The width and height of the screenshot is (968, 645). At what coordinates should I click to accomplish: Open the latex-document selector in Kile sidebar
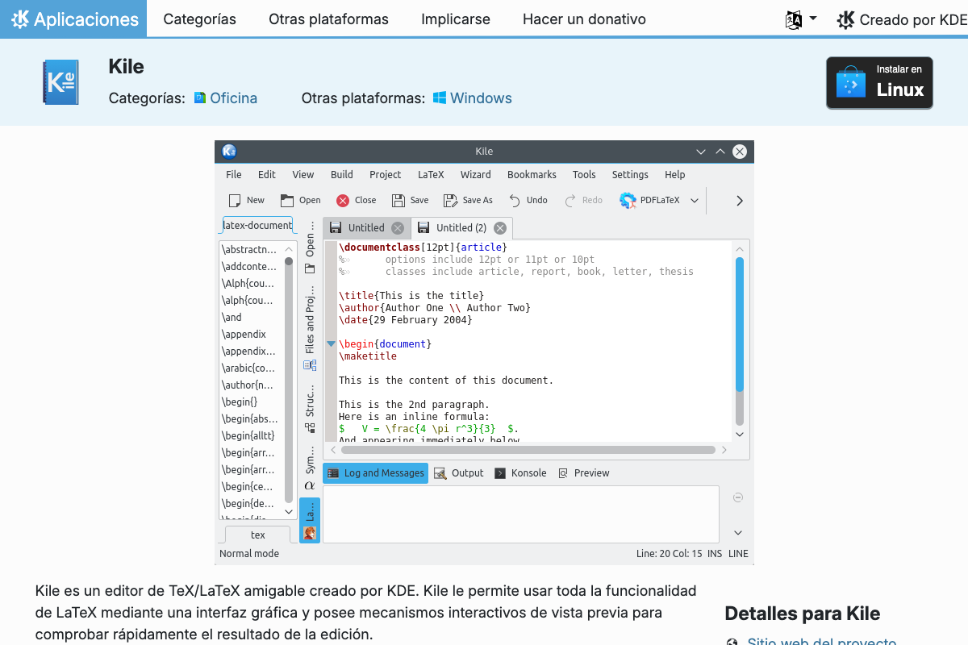(x=257, y=226)
